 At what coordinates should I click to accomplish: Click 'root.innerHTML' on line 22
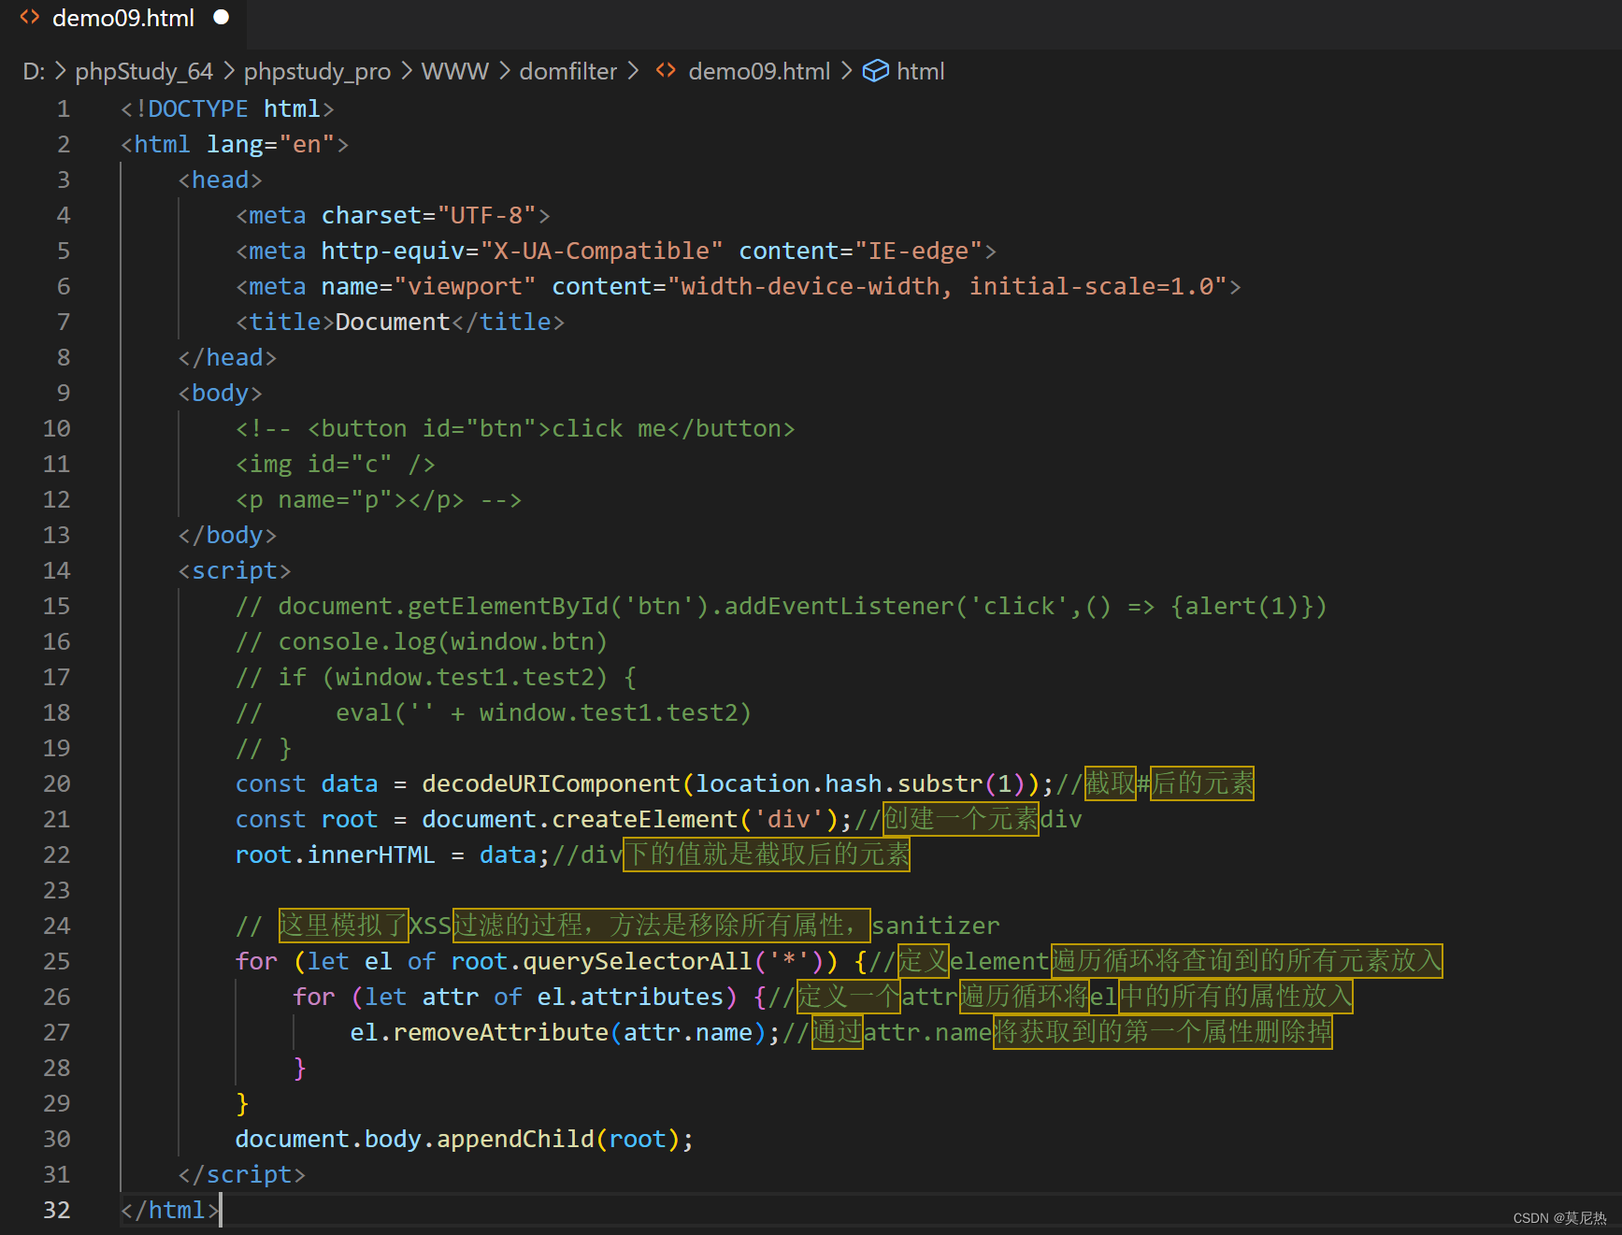pos(335,855)
